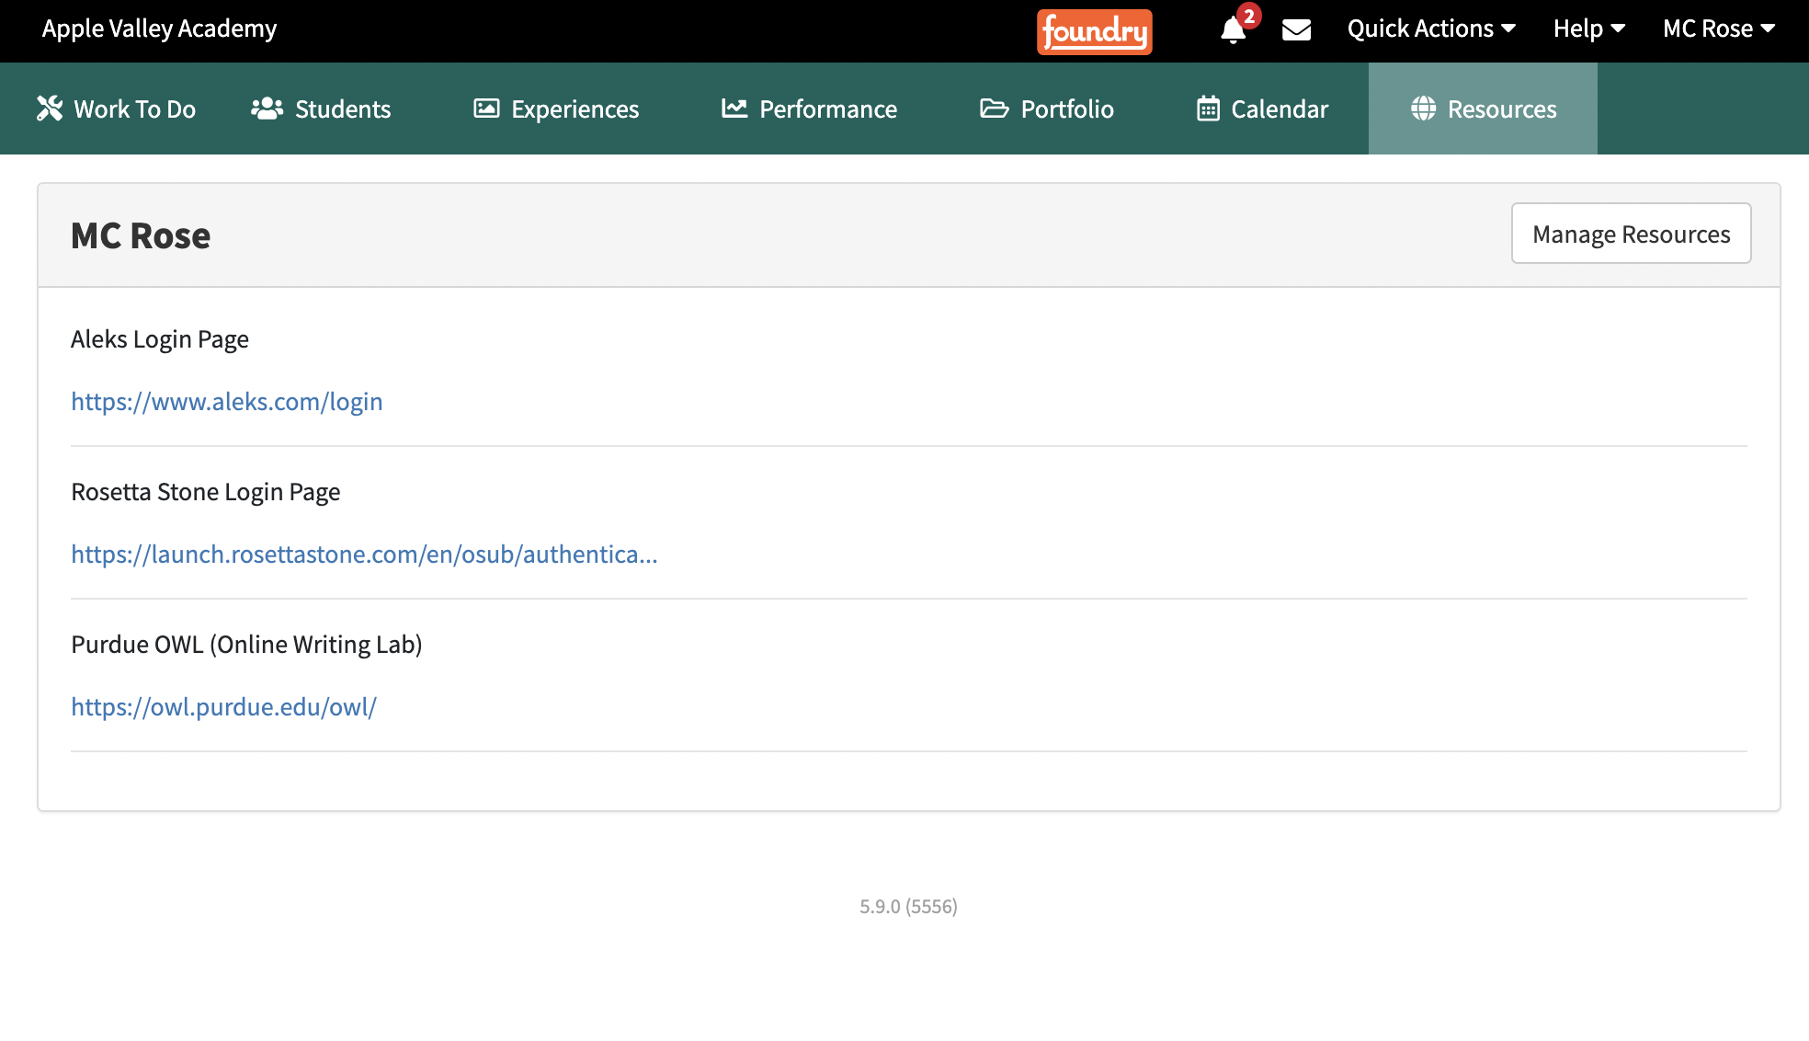Image resolution: width=1809 pixels, height=1041 pixels.
Task: Click the Work To Do tools icon
Action: [50, 109]
